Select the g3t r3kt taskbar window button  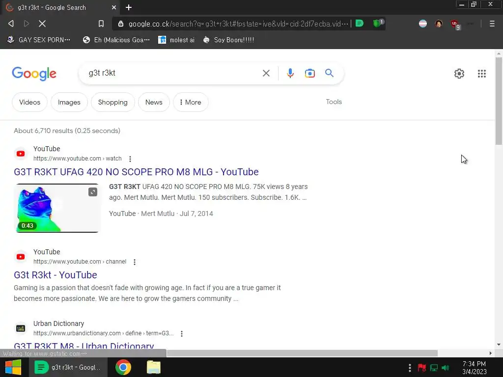coord(68,367)
